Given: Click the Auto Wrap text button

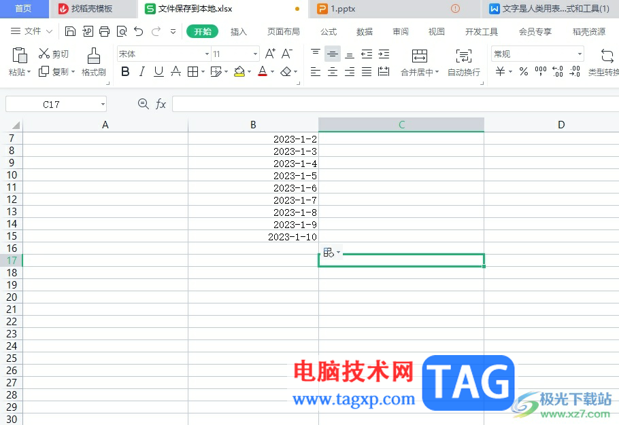Looking at the screenshot, I should (x=464, y=62).
